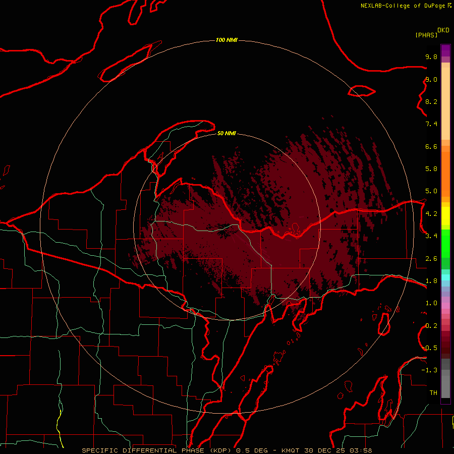
Task: Click the KDP product caption at bottom
Action: pyautogui.click(x=226, y=450)
